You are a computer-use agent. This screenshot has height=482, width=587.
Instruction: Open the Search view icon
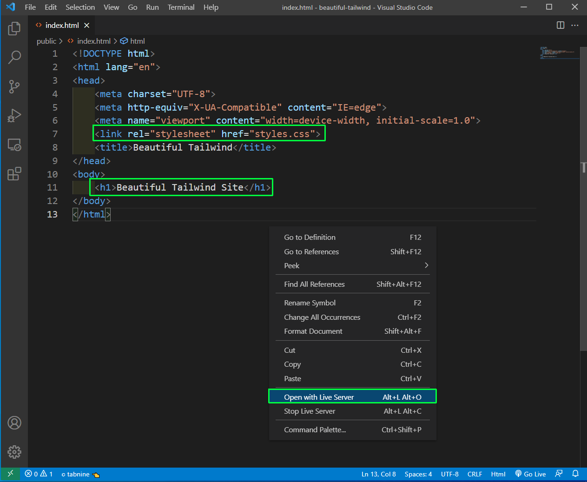point(14,57)
